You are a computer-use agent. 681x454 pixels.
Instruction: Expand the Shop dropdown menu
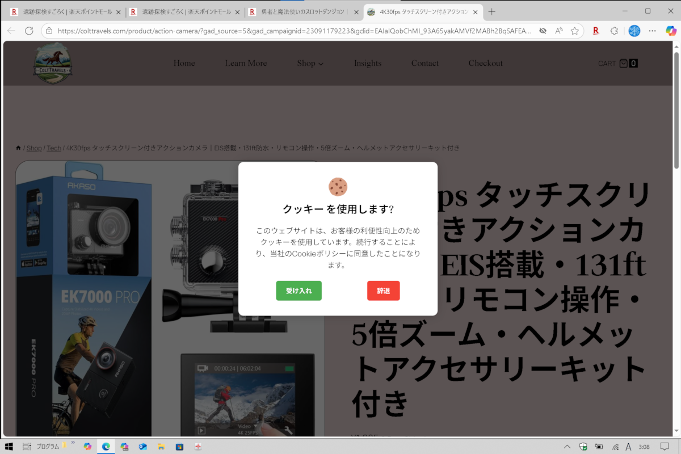point(310,64)
